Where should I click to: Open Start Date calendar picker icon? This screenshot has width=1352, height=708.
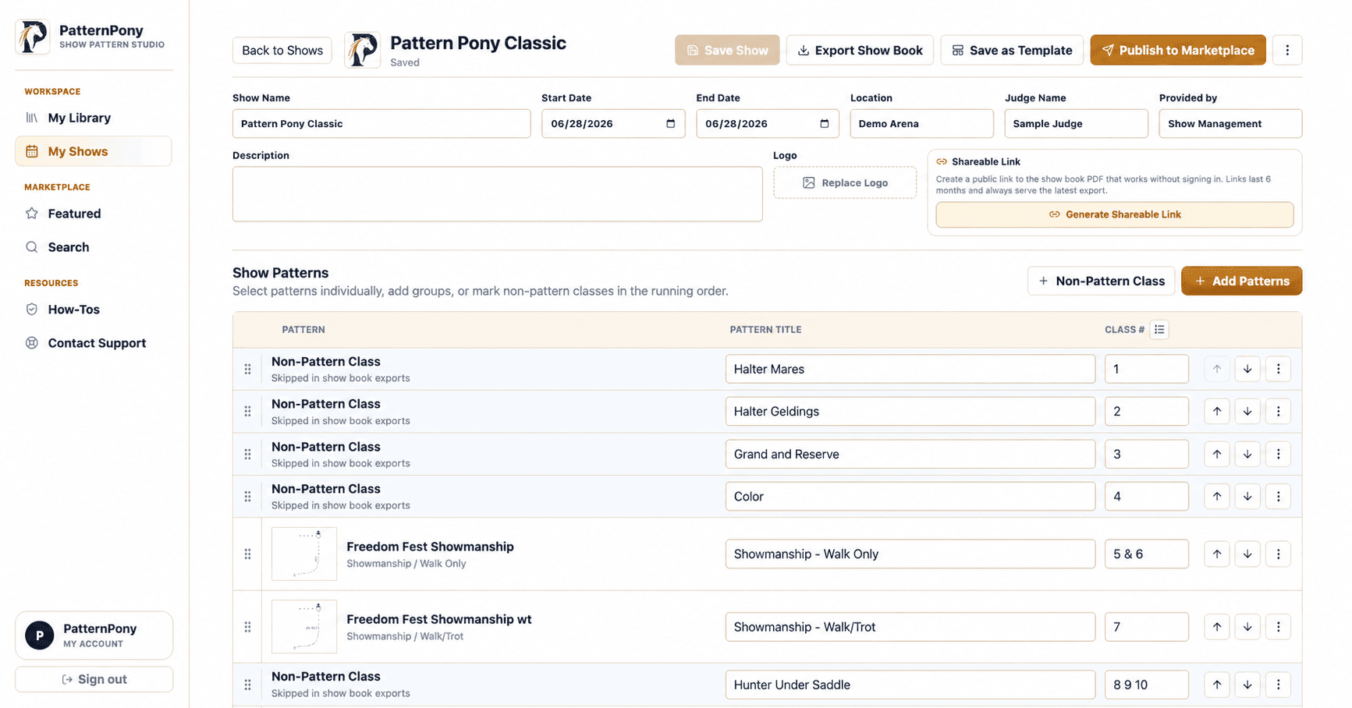(x=670, y=123)
